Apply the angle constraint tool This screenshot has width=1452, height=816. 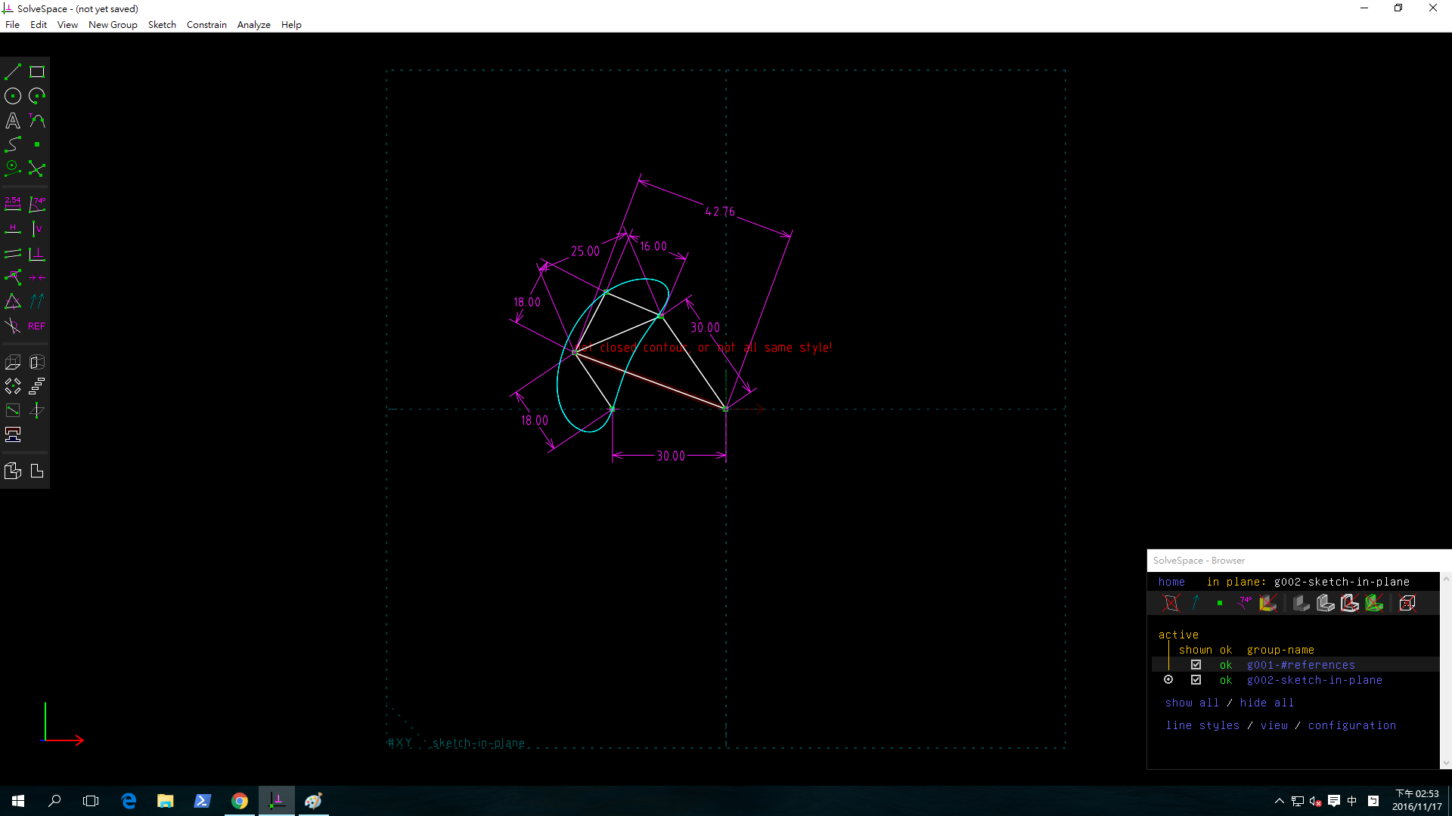coord(37,204)
